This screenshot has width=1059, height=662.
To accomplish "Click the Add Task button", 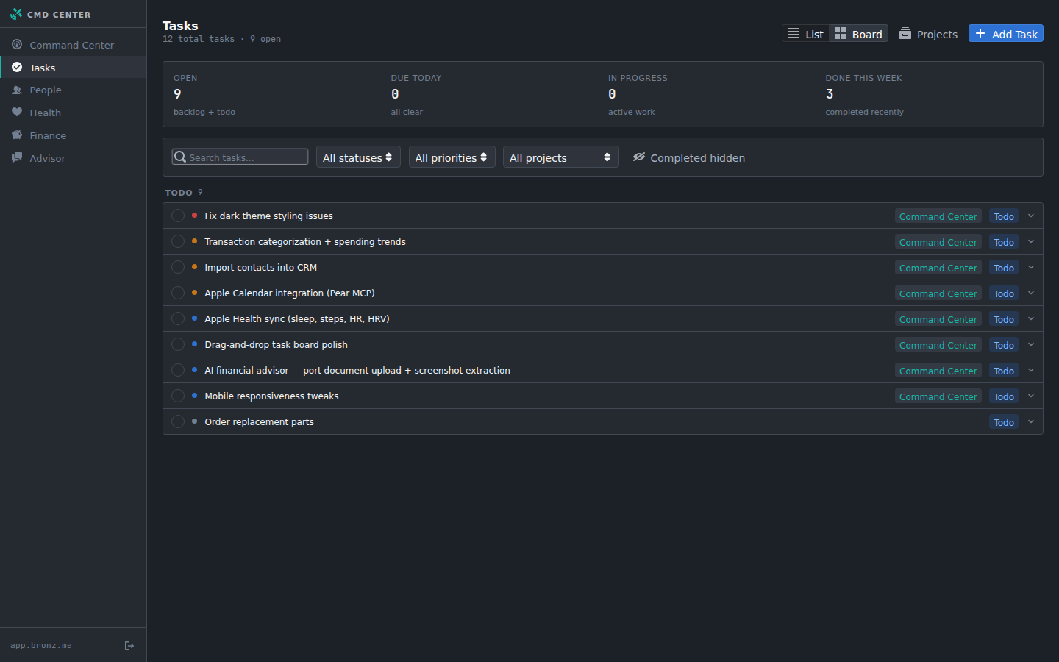I will (x=1006, y=34).
